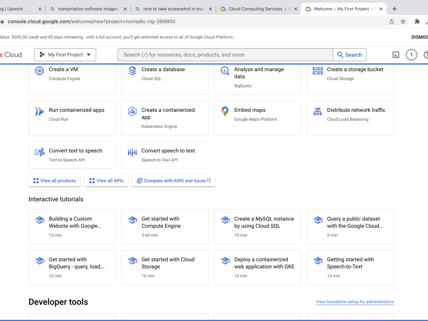Click the Text-to-Speech waveform icon
This screenshot has width=428, height=321.
point(39,152)
